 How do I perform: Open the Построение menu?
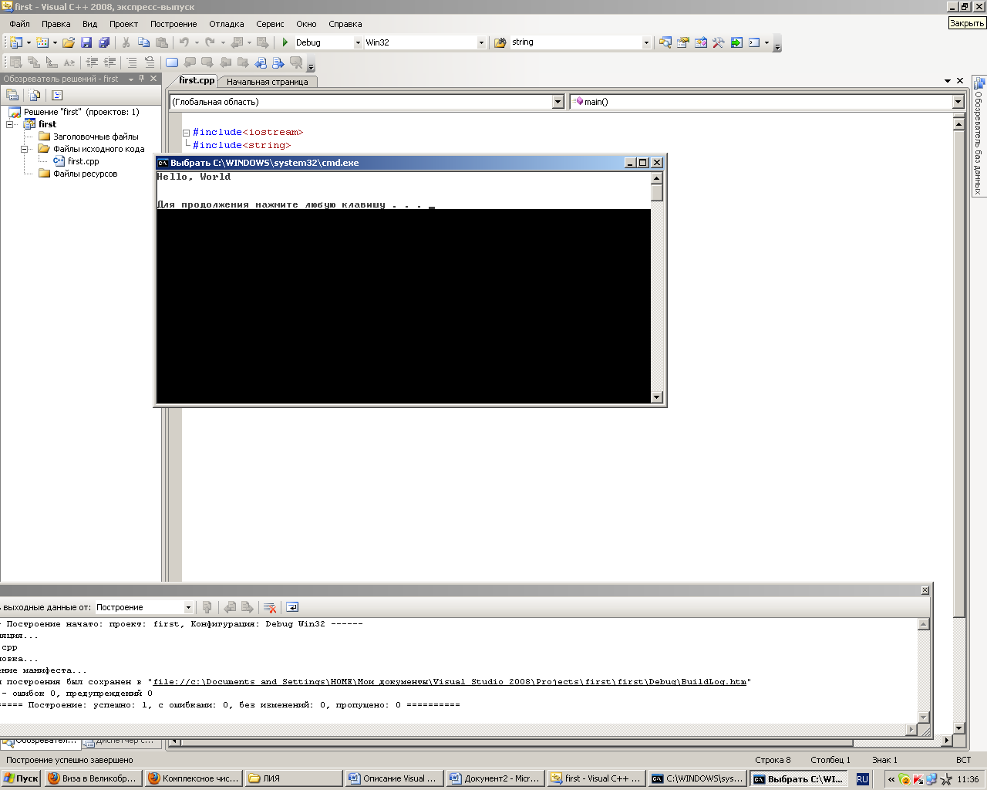coord(173,24)
